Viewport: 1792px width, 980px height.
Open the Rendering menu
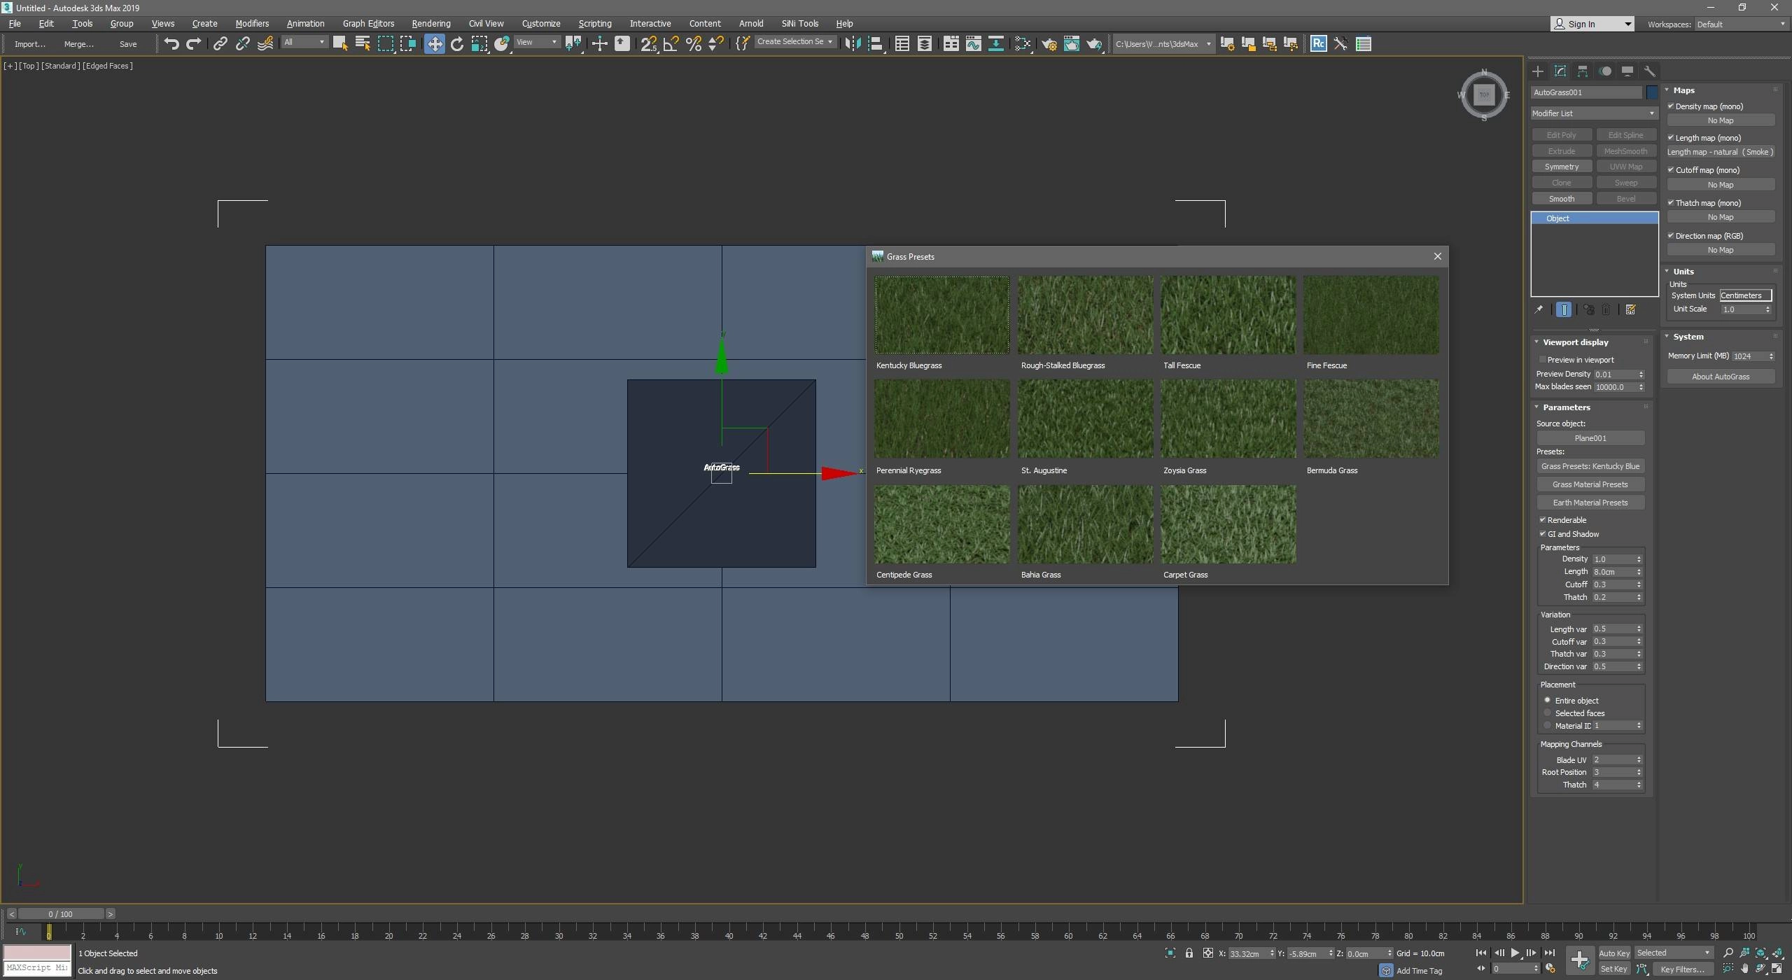(430, 23)
